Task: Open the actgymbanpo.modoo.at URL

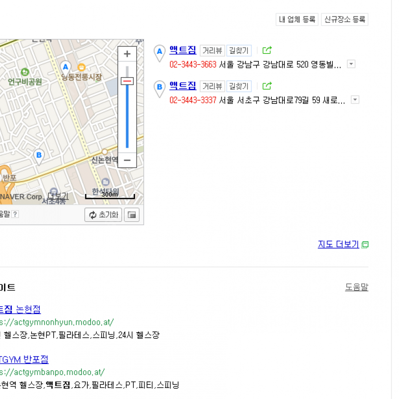Action: pyautogui.click(x=52, y=372)
